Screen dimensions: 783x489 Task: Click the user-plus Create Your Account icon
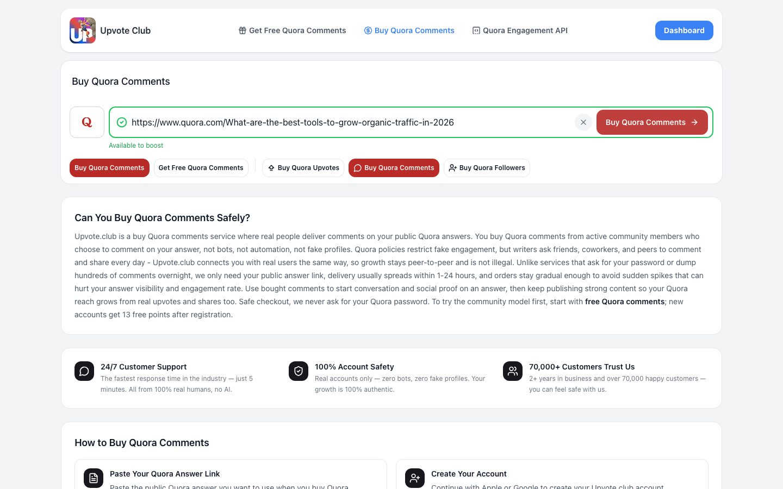(415, 478)
